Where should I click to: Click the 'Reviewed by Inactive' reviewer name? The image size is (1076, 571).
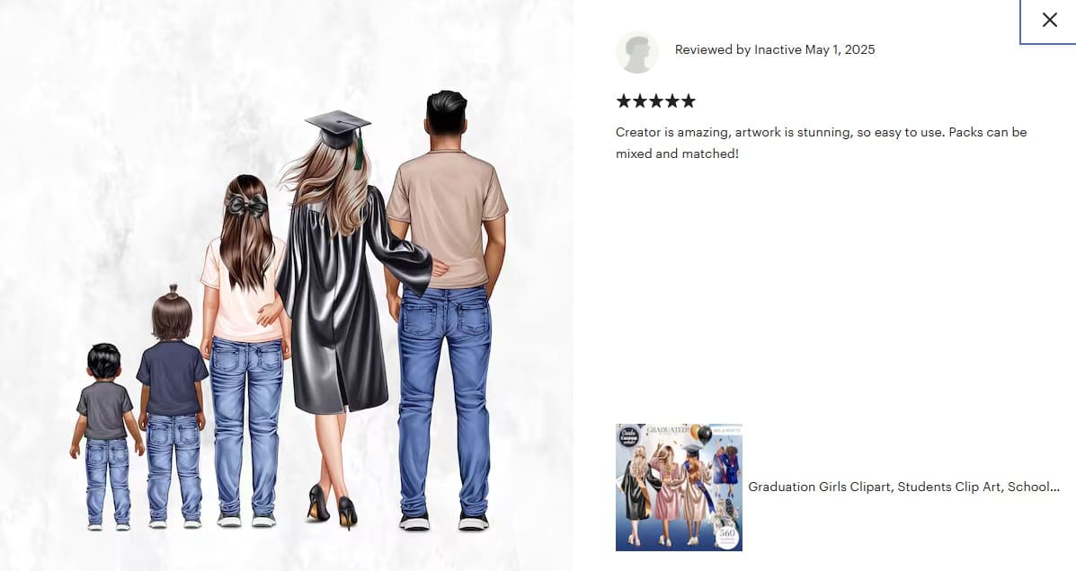click(x=738, y=49)
